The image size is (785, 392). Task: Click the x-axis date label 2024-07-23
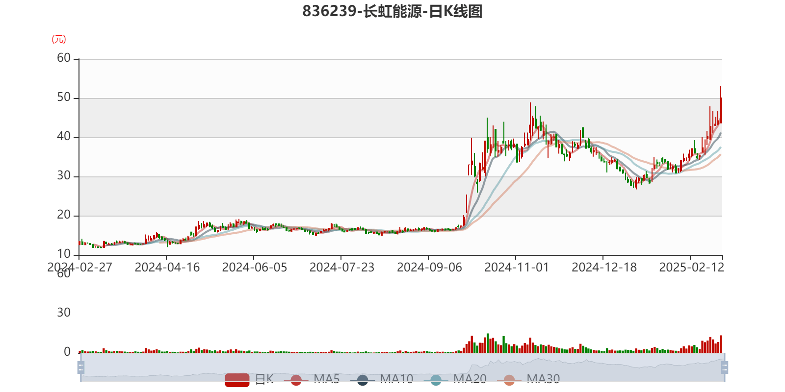click(x=341, y=268)
